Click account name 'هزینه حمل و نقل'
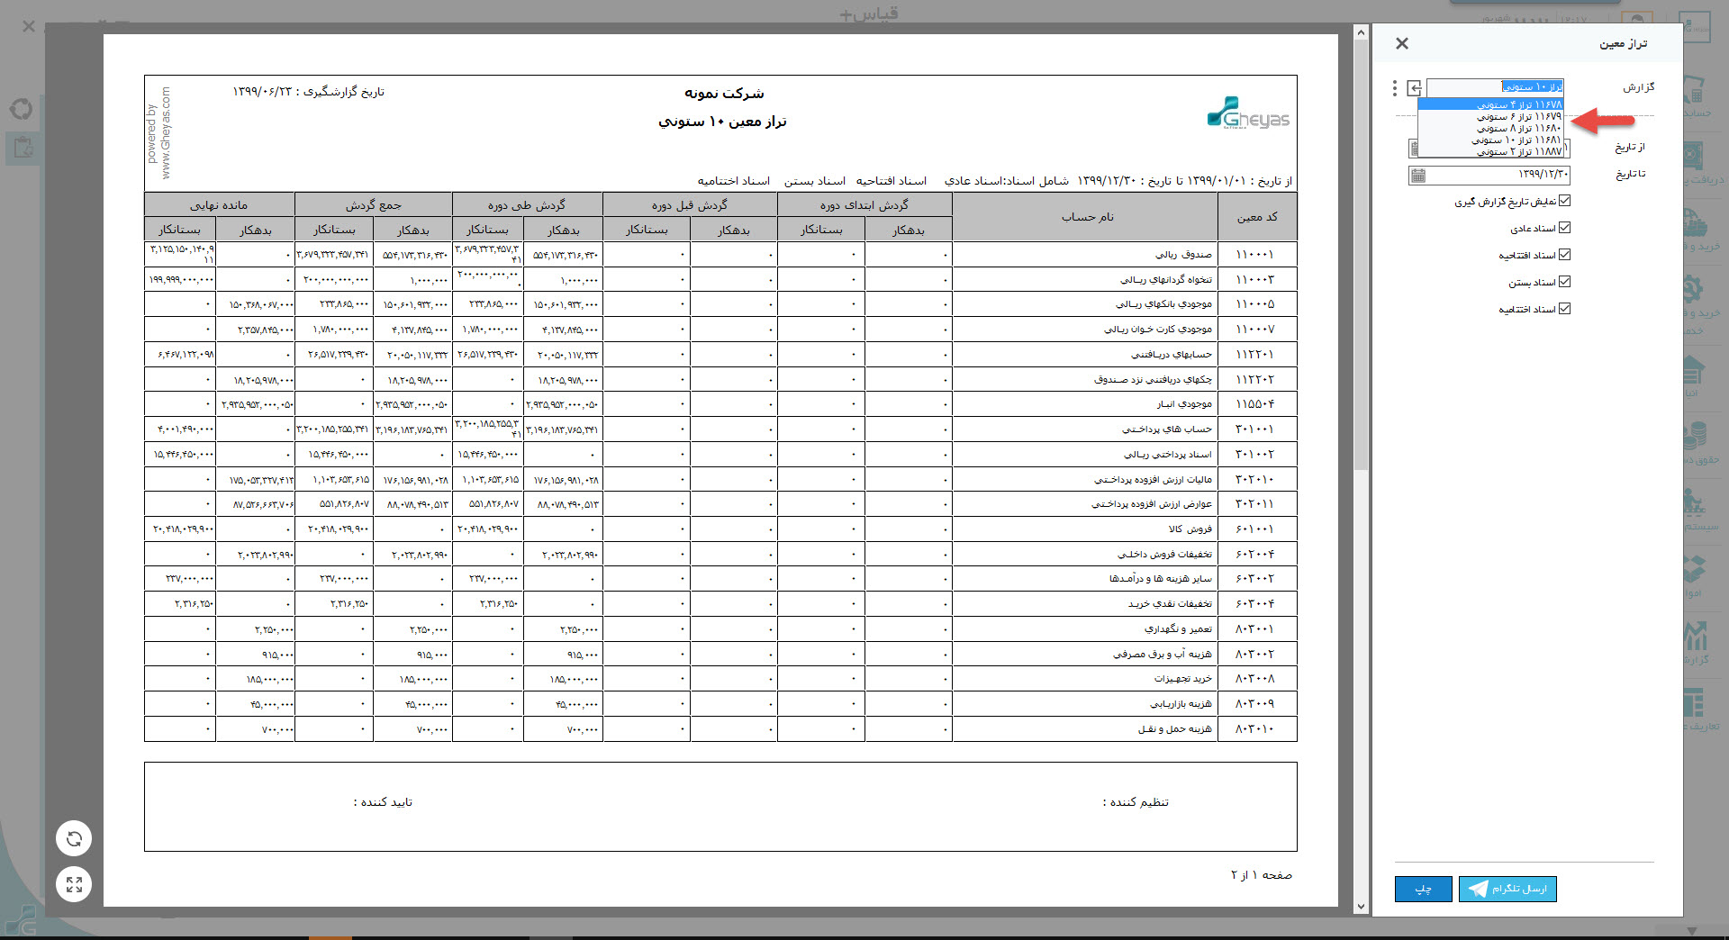The width and height of the screenshot is (1729, 940). pyautogui.click(x=1174, y=728)
